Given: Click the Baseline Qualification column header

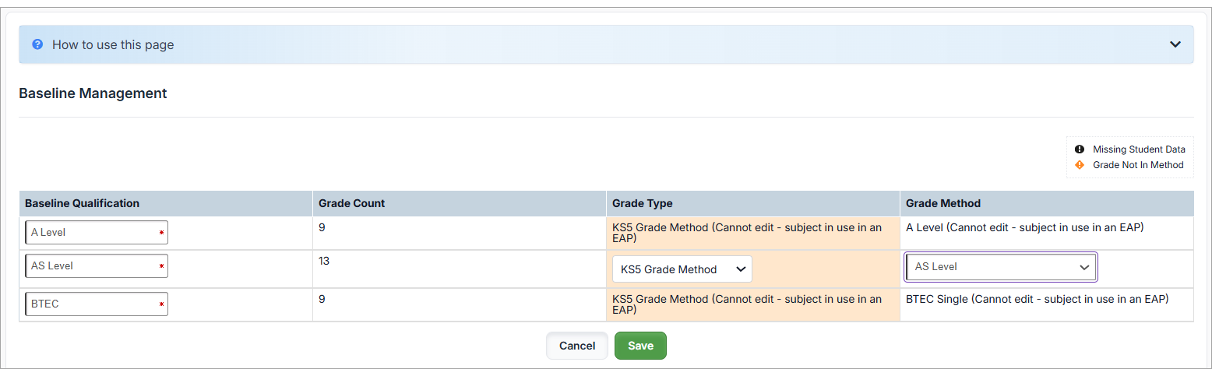Looking at the screenshot, I should pyautogui.click(x=83, y=203).
